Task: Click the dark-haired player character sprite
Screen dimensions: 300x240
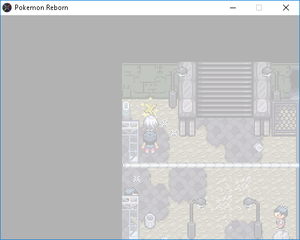Action: pyautogui.click(x=150, y=142)
